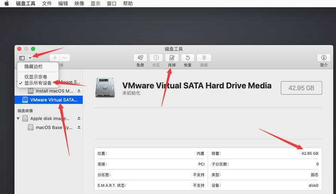Viewport: 336px width, 194px height.
Task: Open the 帮助 menu
Action: (x=128, y=4)
